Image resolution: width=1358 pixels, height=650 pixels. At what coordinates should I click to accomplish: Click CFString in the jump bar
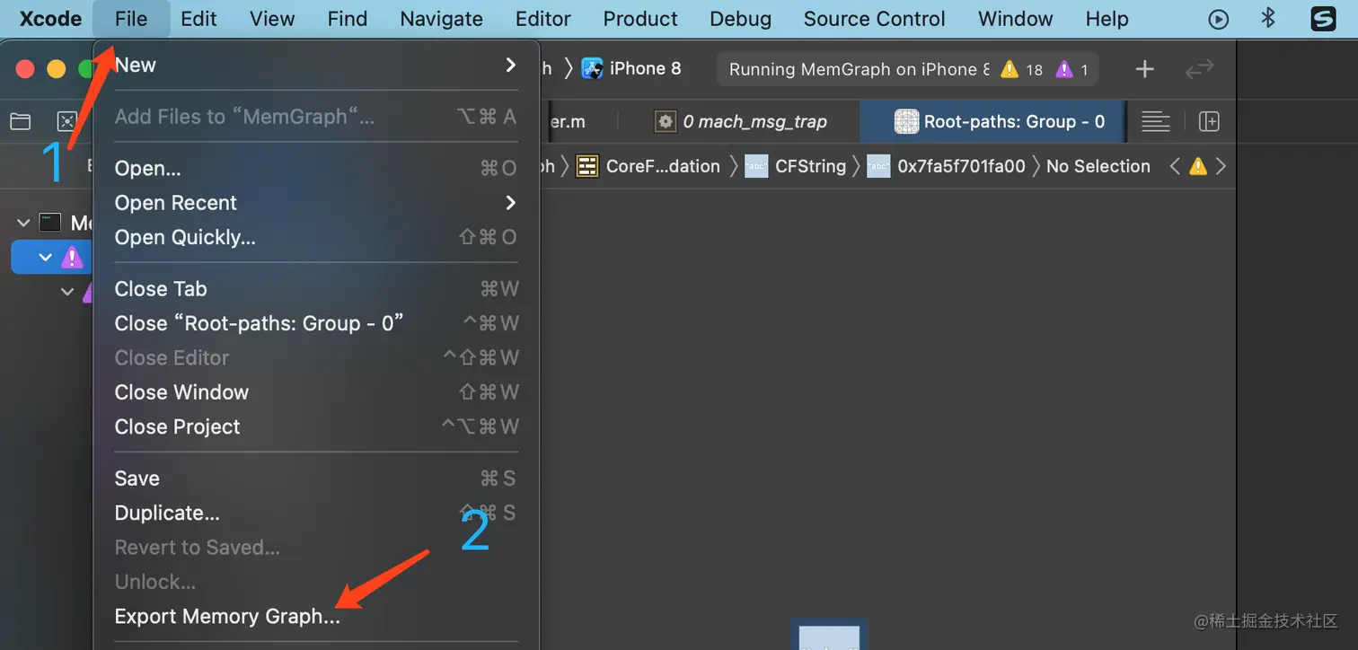pyautogui.click(x=796, y=166)
